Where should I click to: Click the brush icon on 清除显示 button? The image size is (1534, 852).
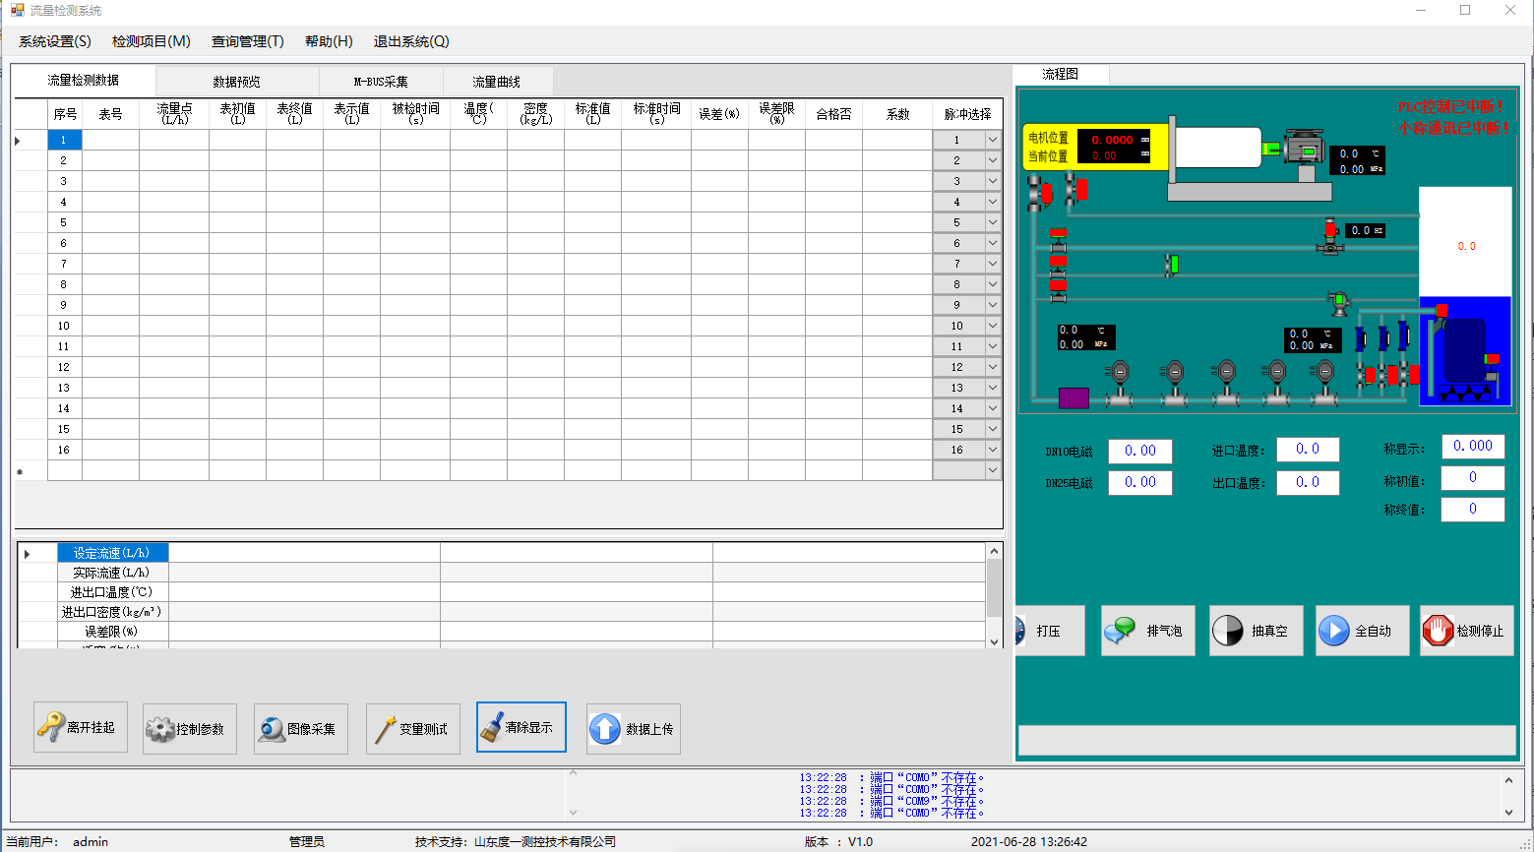coord(492,727)
